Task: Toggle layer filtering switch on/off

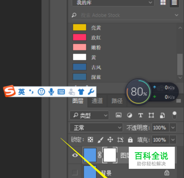Action: tap(174, 115)
